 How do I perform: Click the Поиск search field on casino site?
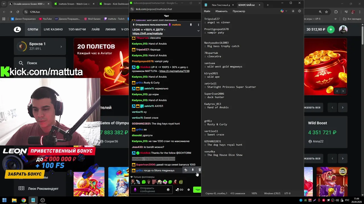(x=40, y=63)
